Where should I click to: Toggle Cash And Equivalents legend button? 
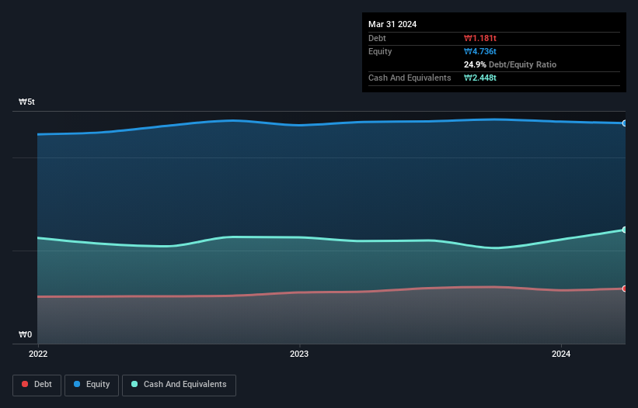pyautogui.click(x=179, y=385)
